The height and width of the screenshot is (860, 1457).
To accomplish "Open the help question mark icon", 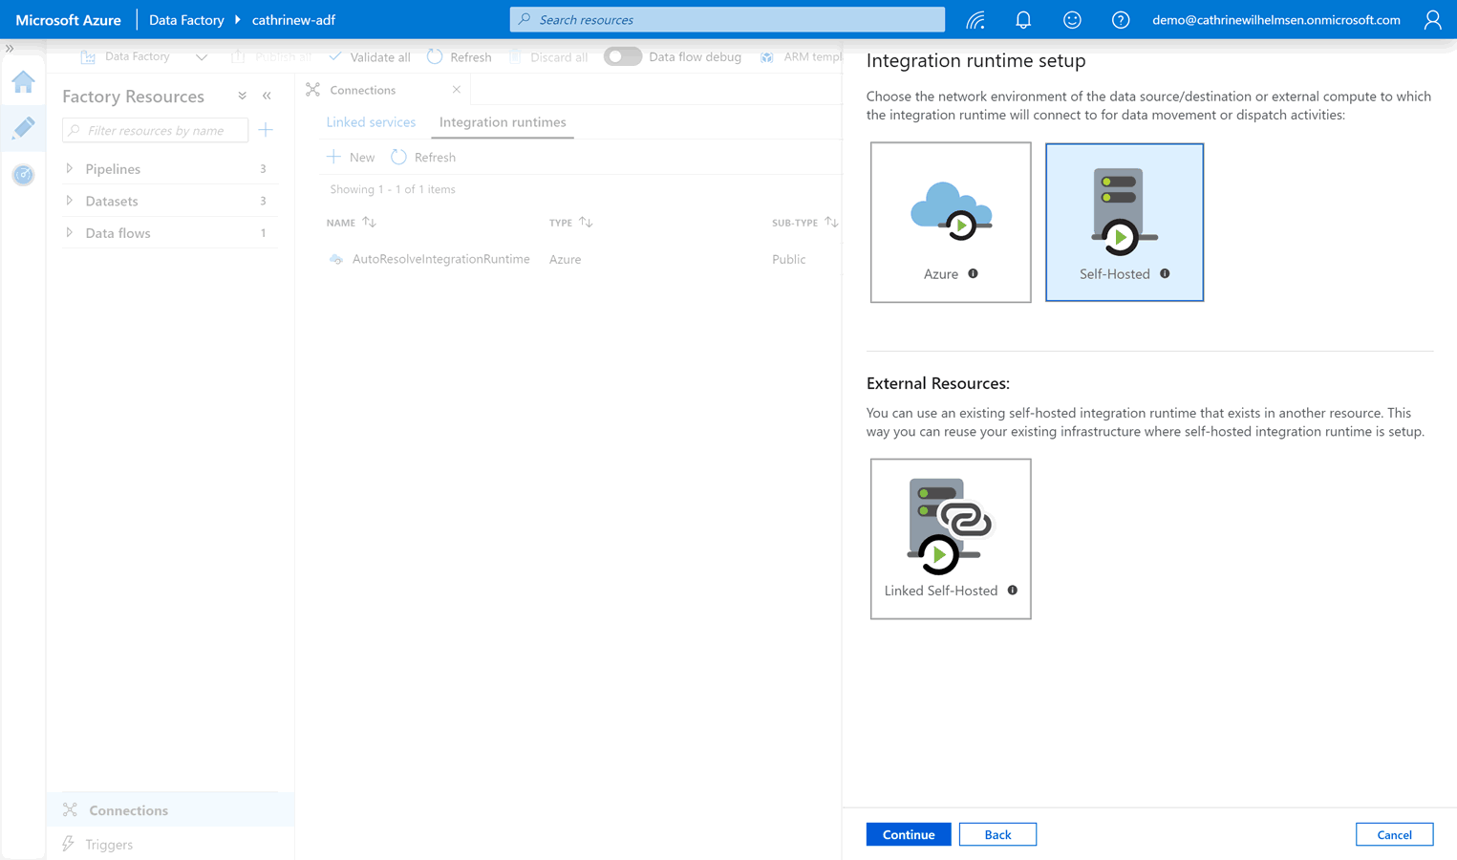I will point(1121,20).
